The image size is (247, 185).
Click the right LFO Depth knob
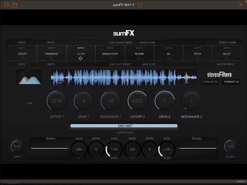(149, 150)
